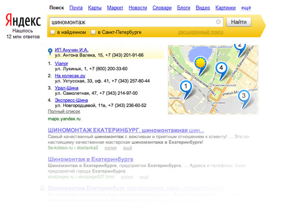Image resolution: width=284 pixels, height=222 pixels.
Task: Open the Картинки tab
Action: pos(225,8)
